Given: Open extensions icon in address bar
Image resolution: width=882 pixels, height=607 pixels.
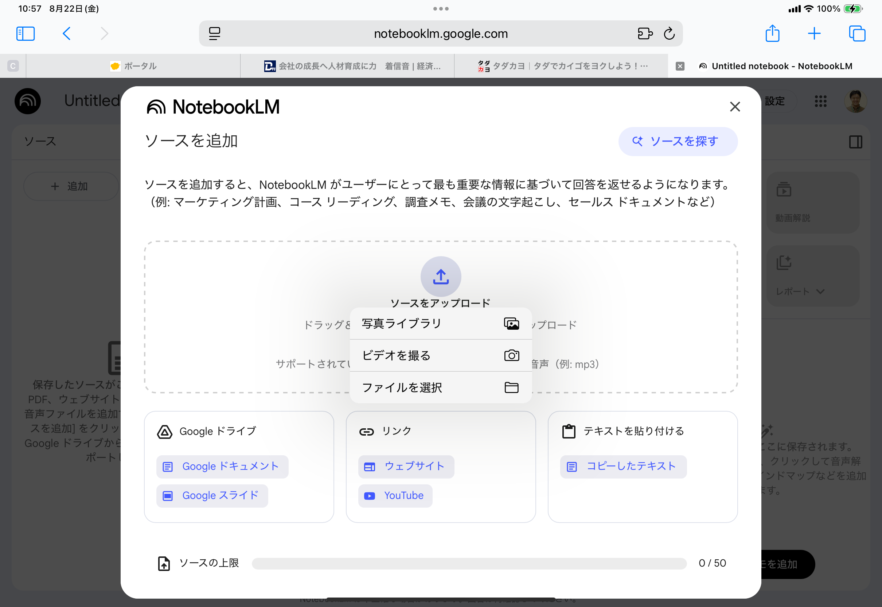Looking at the screenshot, I should click(x=645, y=33).
